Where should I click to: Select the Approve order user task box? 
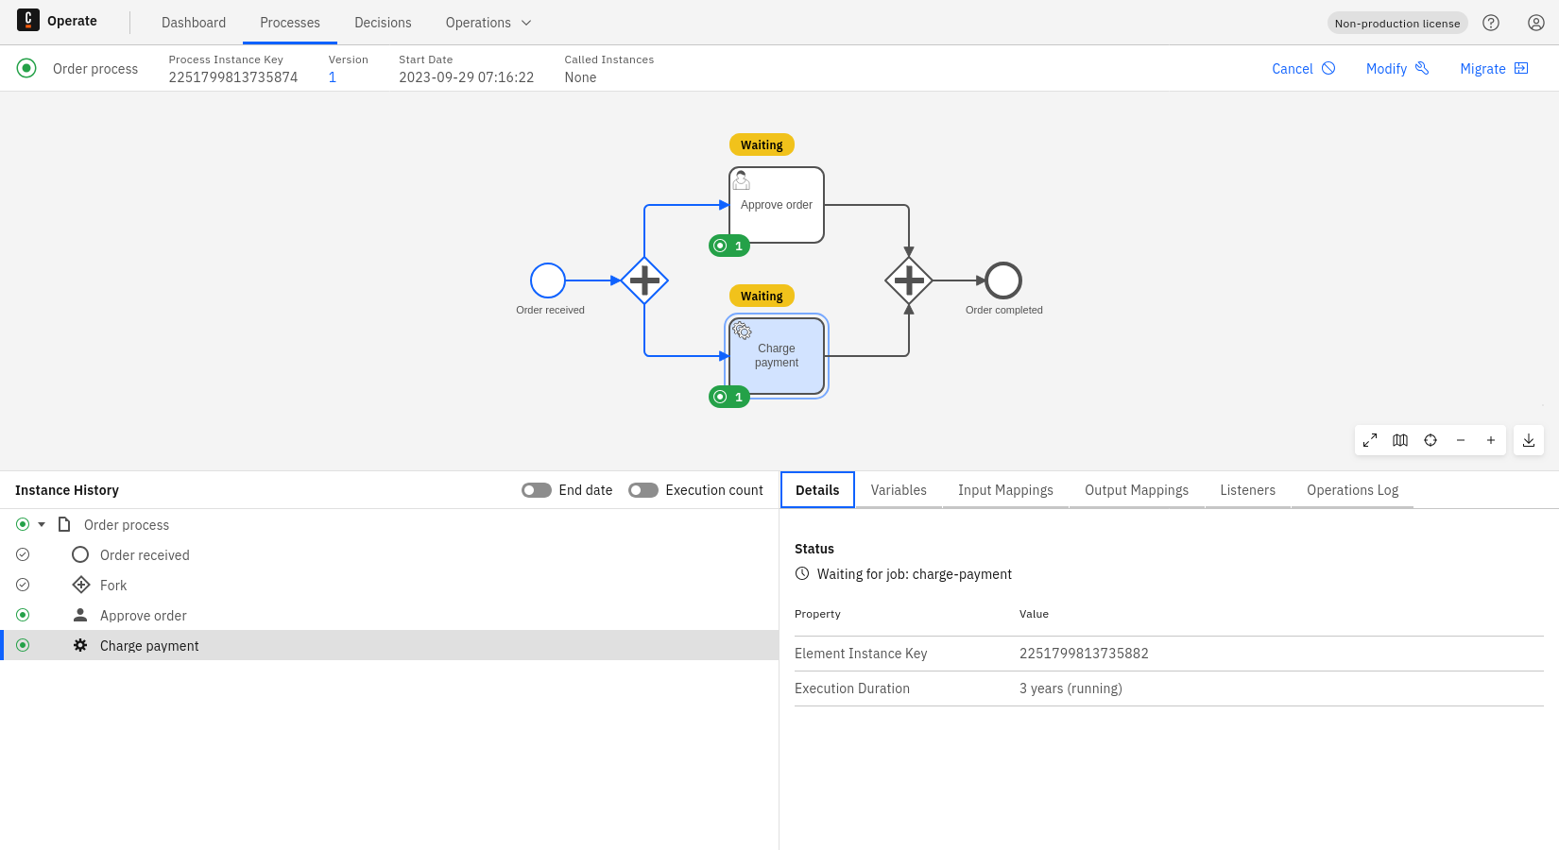(x=777, y=205)
